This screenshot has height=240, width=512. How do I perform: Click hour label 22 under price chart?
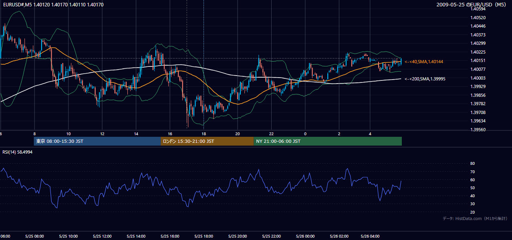tap(271, 134)
